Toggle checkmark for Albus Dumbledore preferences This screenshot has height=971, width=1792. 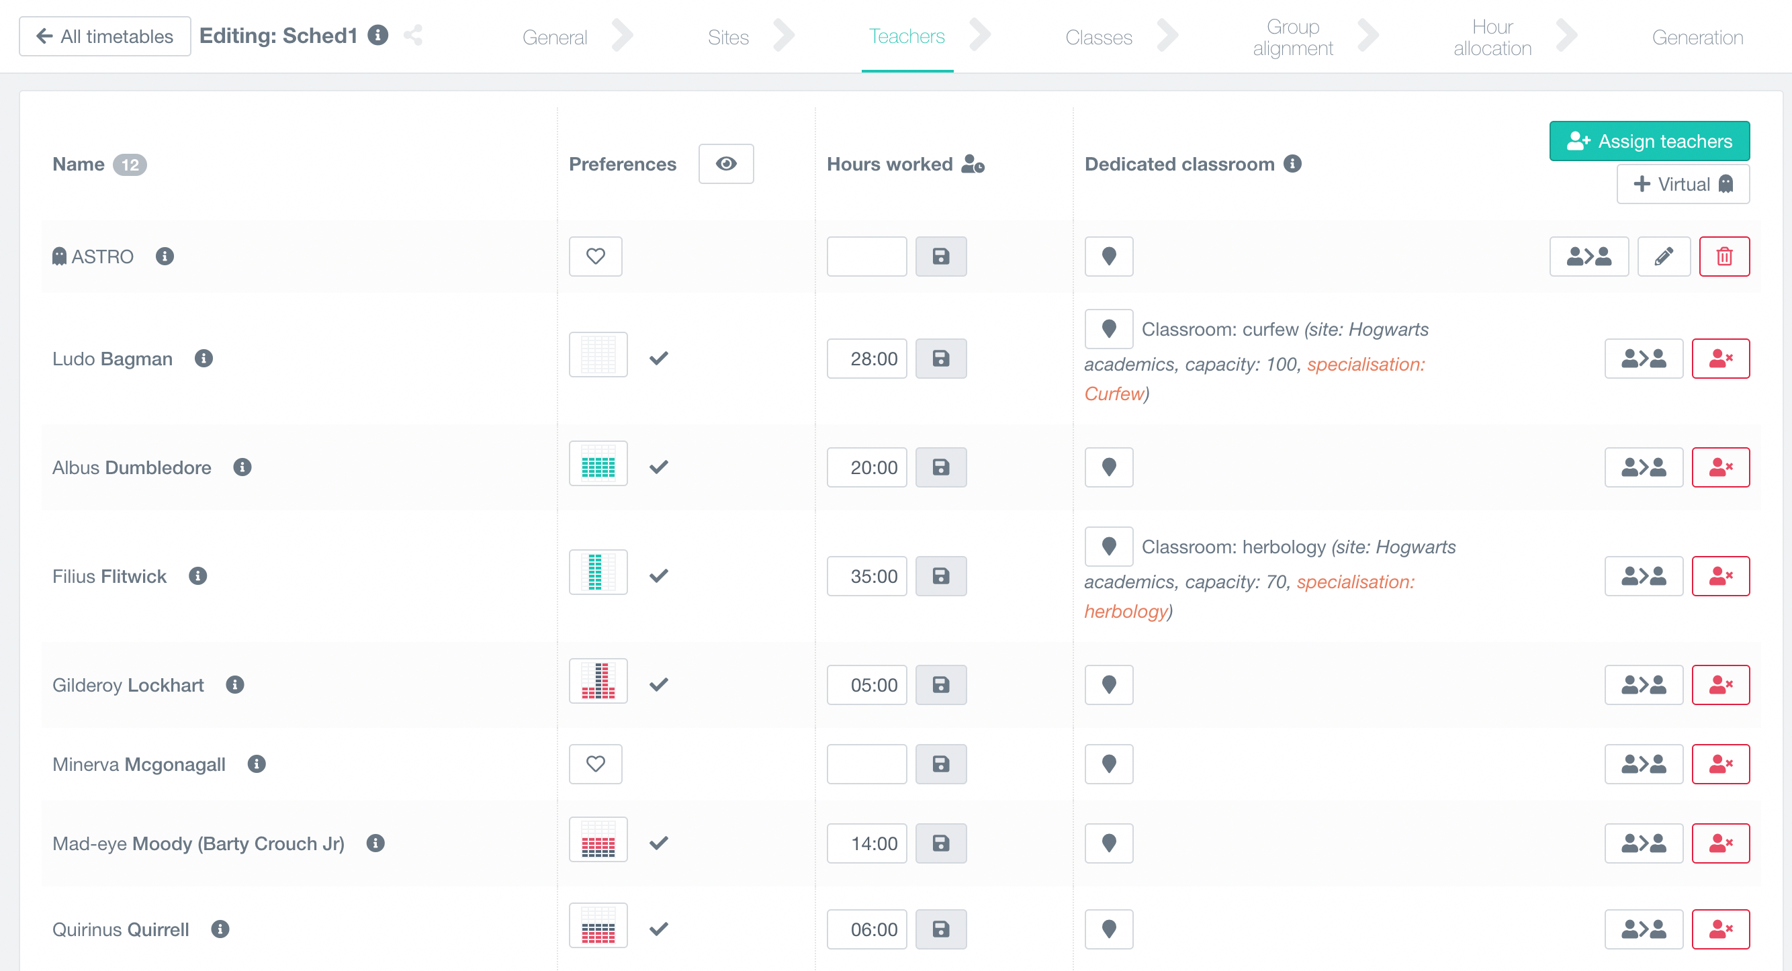click(x=658, y=467)
